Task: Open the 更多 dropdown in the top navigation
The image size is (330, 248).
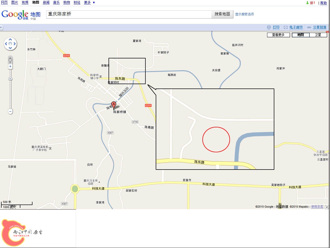Action: (x=87, y=3)
